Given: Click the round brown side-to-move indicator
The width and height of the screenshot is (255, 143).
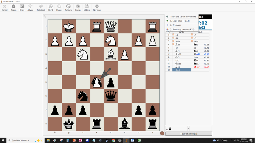Looking at the screenshot, I should click(x=162, y=133).
